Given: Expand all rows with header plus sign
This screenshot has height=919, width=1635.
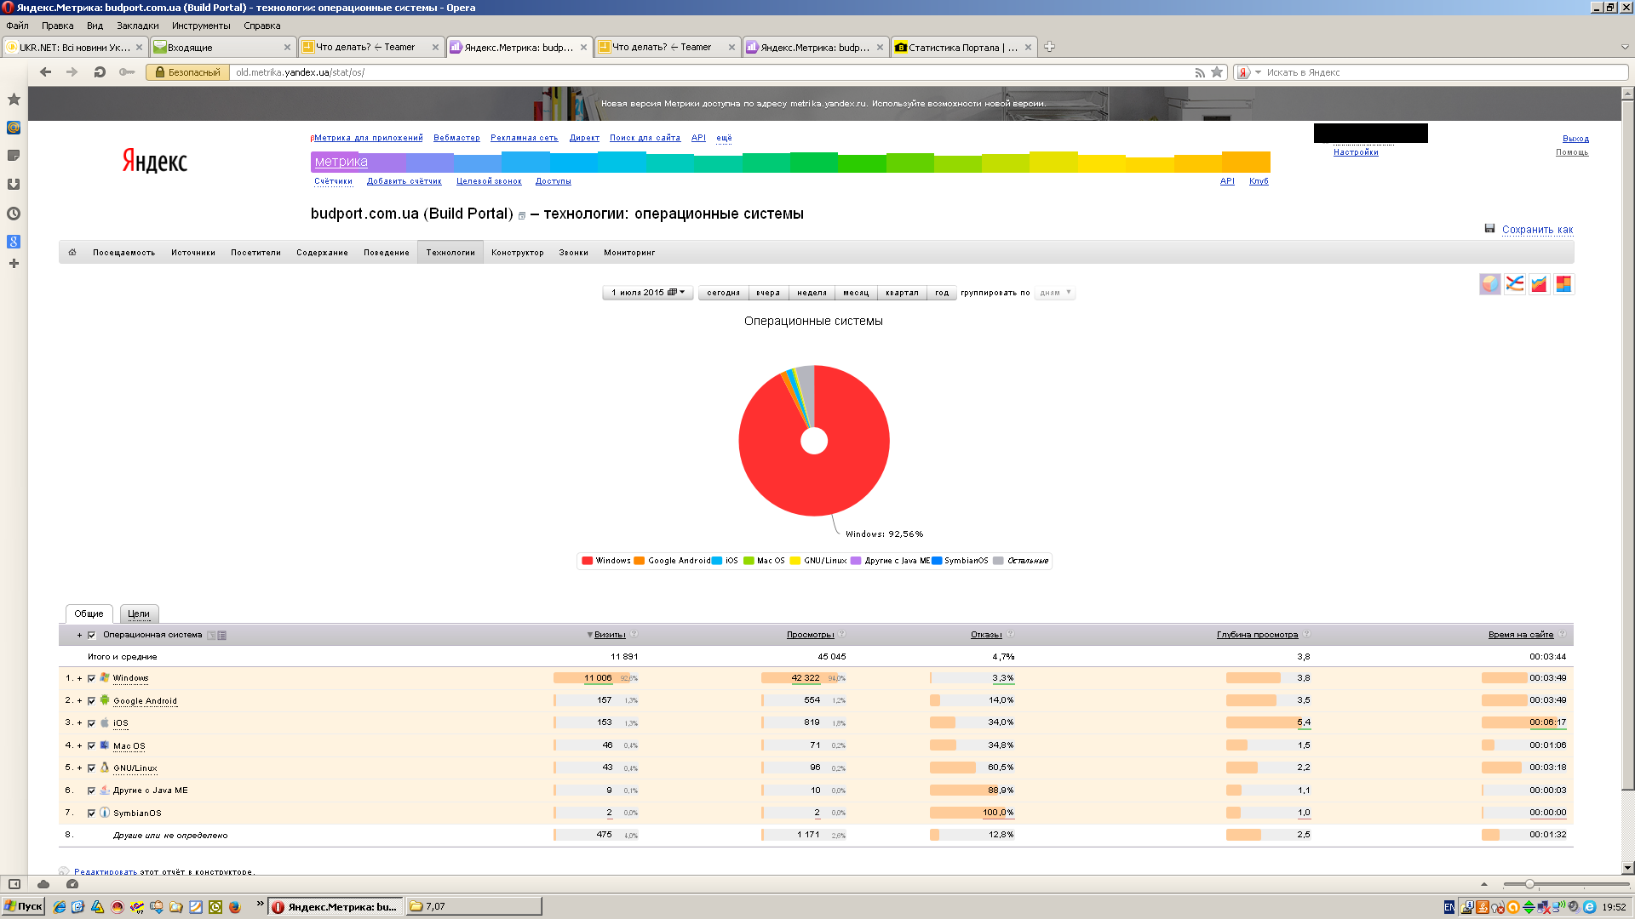Looking at the screenshot, I should click(79, 635).
